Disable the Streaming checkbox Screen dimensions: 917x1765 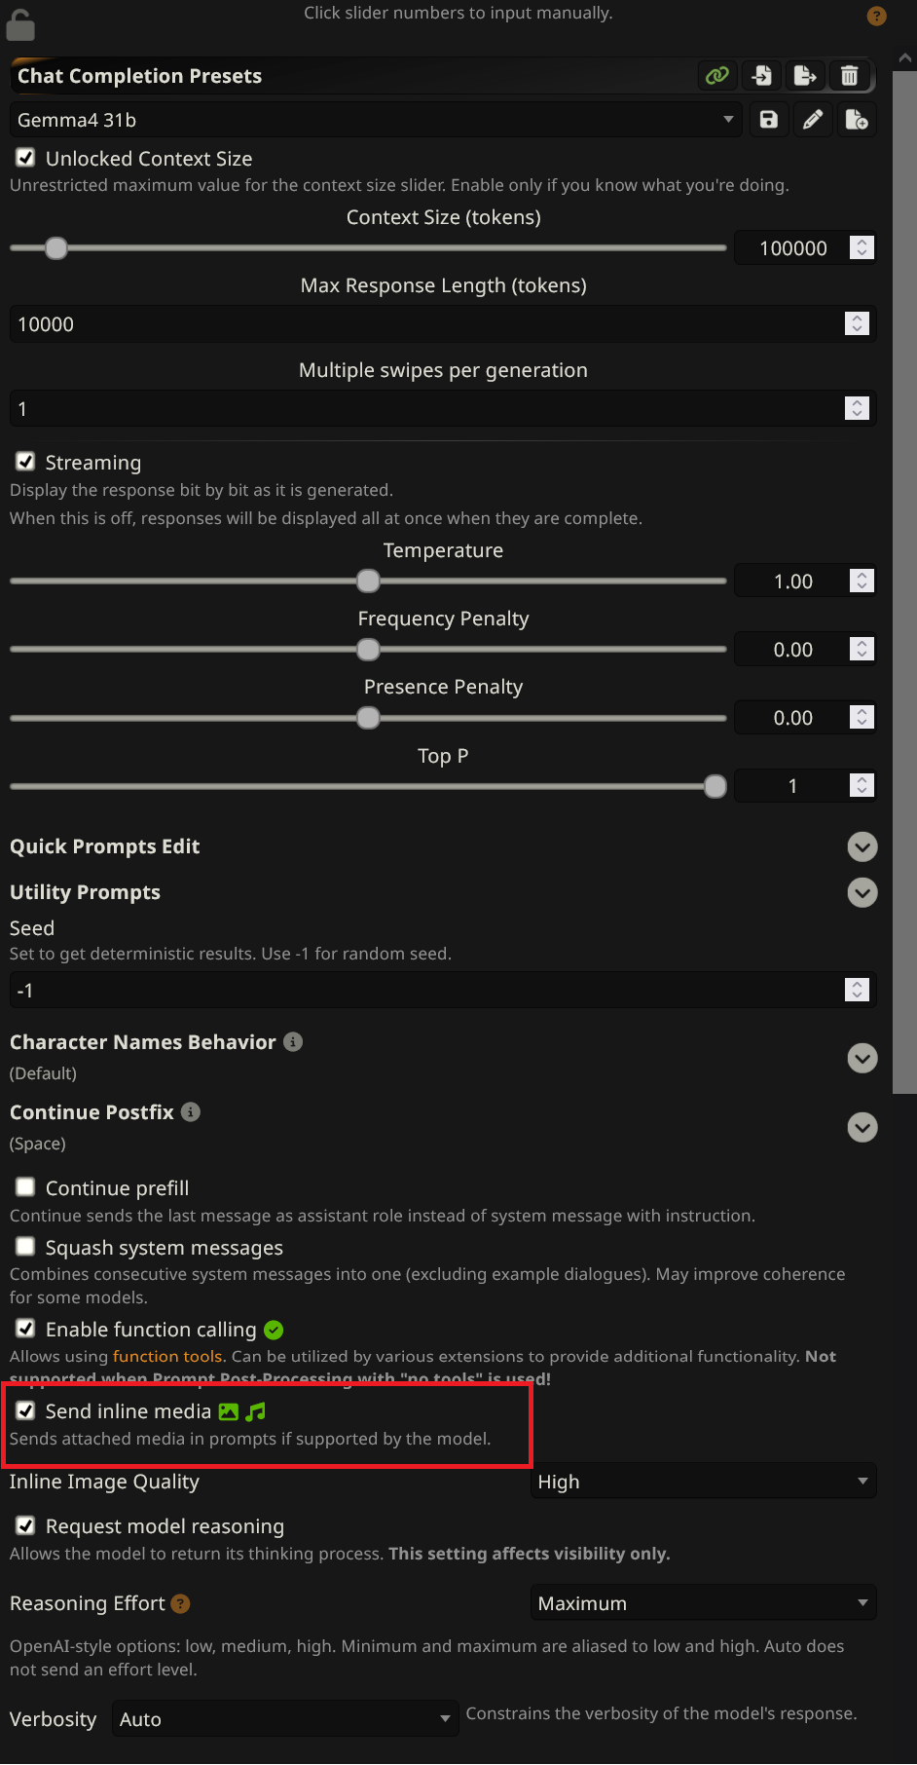tap(26, 462)
